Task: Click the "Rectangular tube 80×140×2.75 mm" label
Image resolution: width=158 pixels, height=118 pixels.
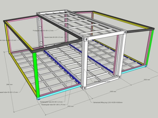Action: [53, 105]
